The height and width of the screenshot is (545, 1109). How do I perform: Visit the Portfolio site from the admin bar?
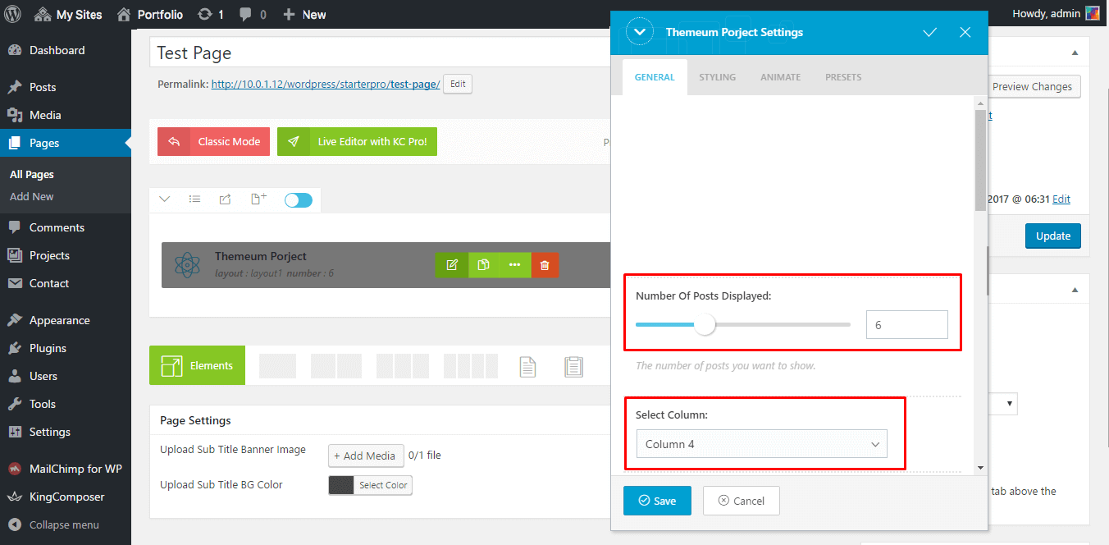coord(151,14)
